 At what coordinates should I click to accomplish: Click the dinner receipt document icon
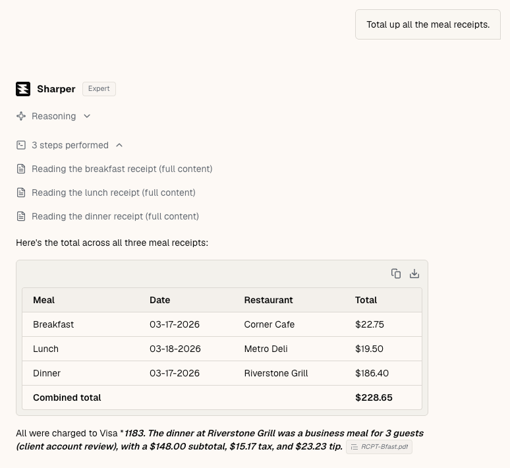tap(21, 216)
